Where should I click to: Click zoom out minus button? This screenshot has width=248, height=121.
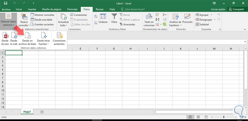(x=212, y=117)
